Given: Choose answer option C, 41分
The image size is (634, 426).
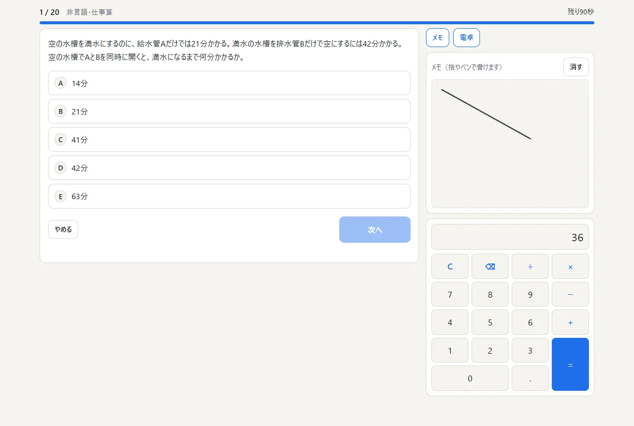Looking at the screenshot, I should 229,140.
